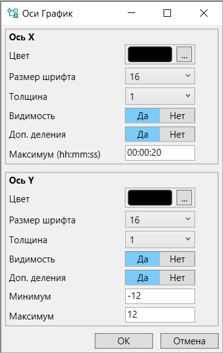Minimize the Оси График window
Viewport: 223px width, 353px height.
point(131,13)
